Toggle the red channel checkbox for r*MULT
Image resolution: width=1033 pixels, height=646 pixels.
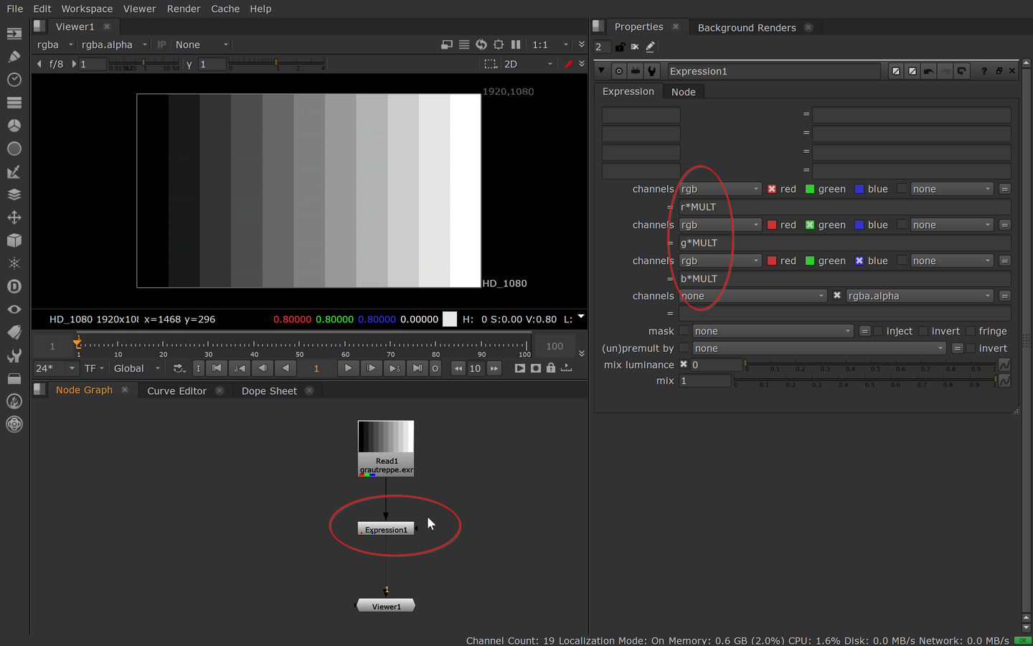coord(772,189)
